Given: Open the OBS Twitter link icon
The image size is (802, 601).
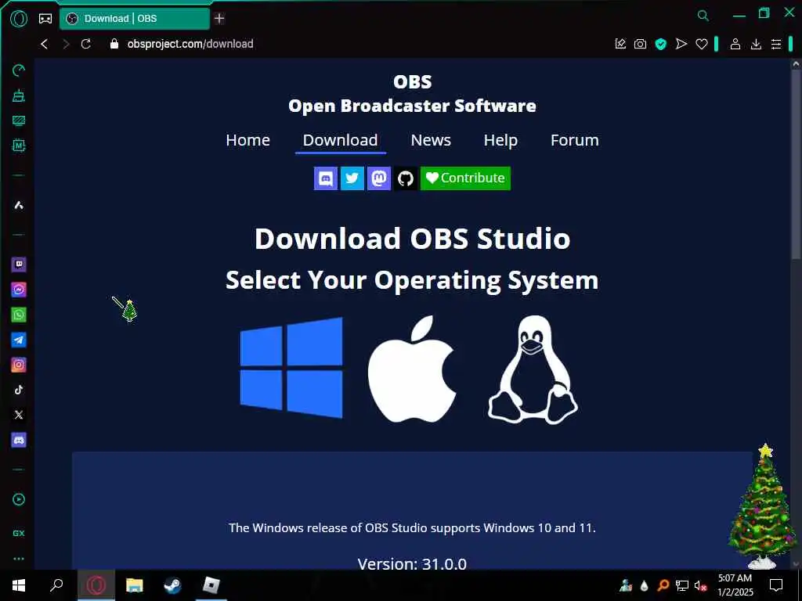Looking at the screenshot, I should tap(352, 178).
